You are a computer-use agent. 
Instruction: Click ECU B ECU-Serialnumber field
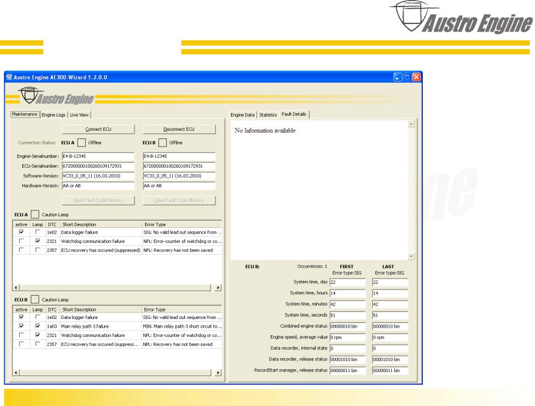179,166
